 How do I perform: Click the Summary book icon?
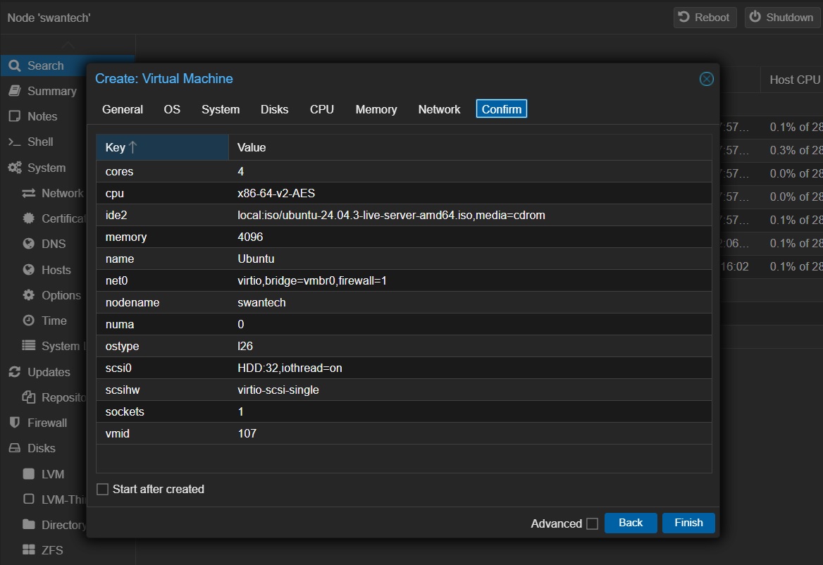[15, 91]
